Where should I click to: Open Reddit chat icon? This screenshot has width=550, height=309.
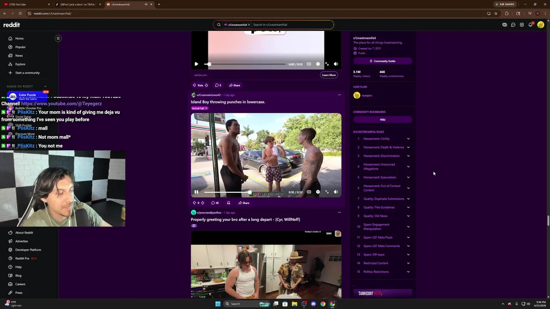513,25
